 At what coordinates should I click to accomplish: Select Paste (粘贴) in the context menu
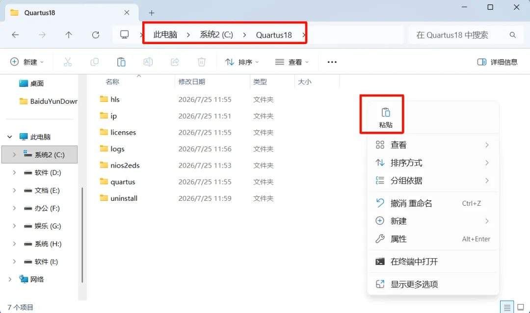(x=386, y=118)
